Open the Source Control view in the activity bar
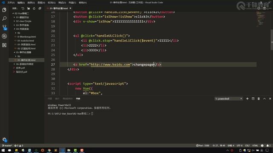This screenshot has height=153, width=273. (4, 27)
